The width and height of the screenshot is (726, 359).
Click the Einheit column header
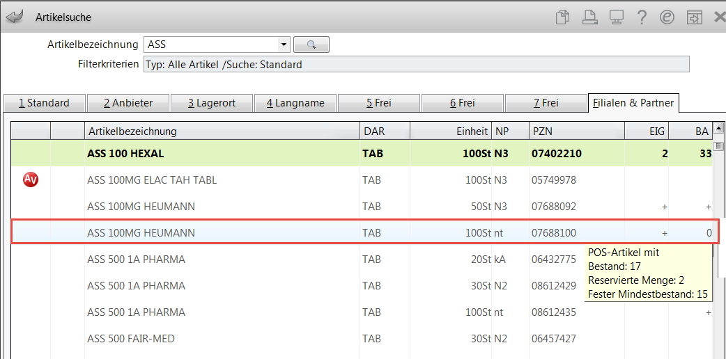pyautogui.click(x=451, y=131)
